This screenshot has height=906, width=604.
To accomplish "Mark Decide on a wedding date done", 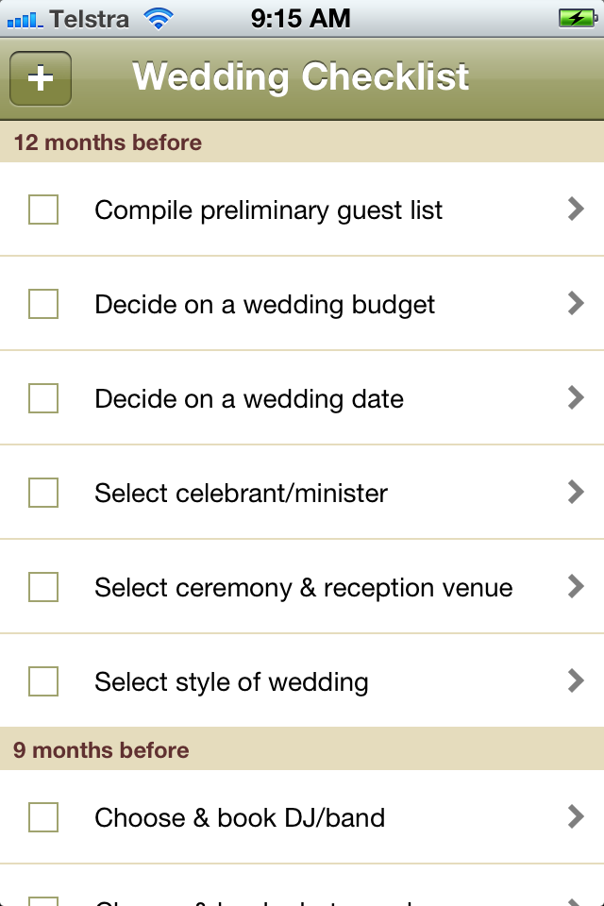I will [x=43, y=398].
